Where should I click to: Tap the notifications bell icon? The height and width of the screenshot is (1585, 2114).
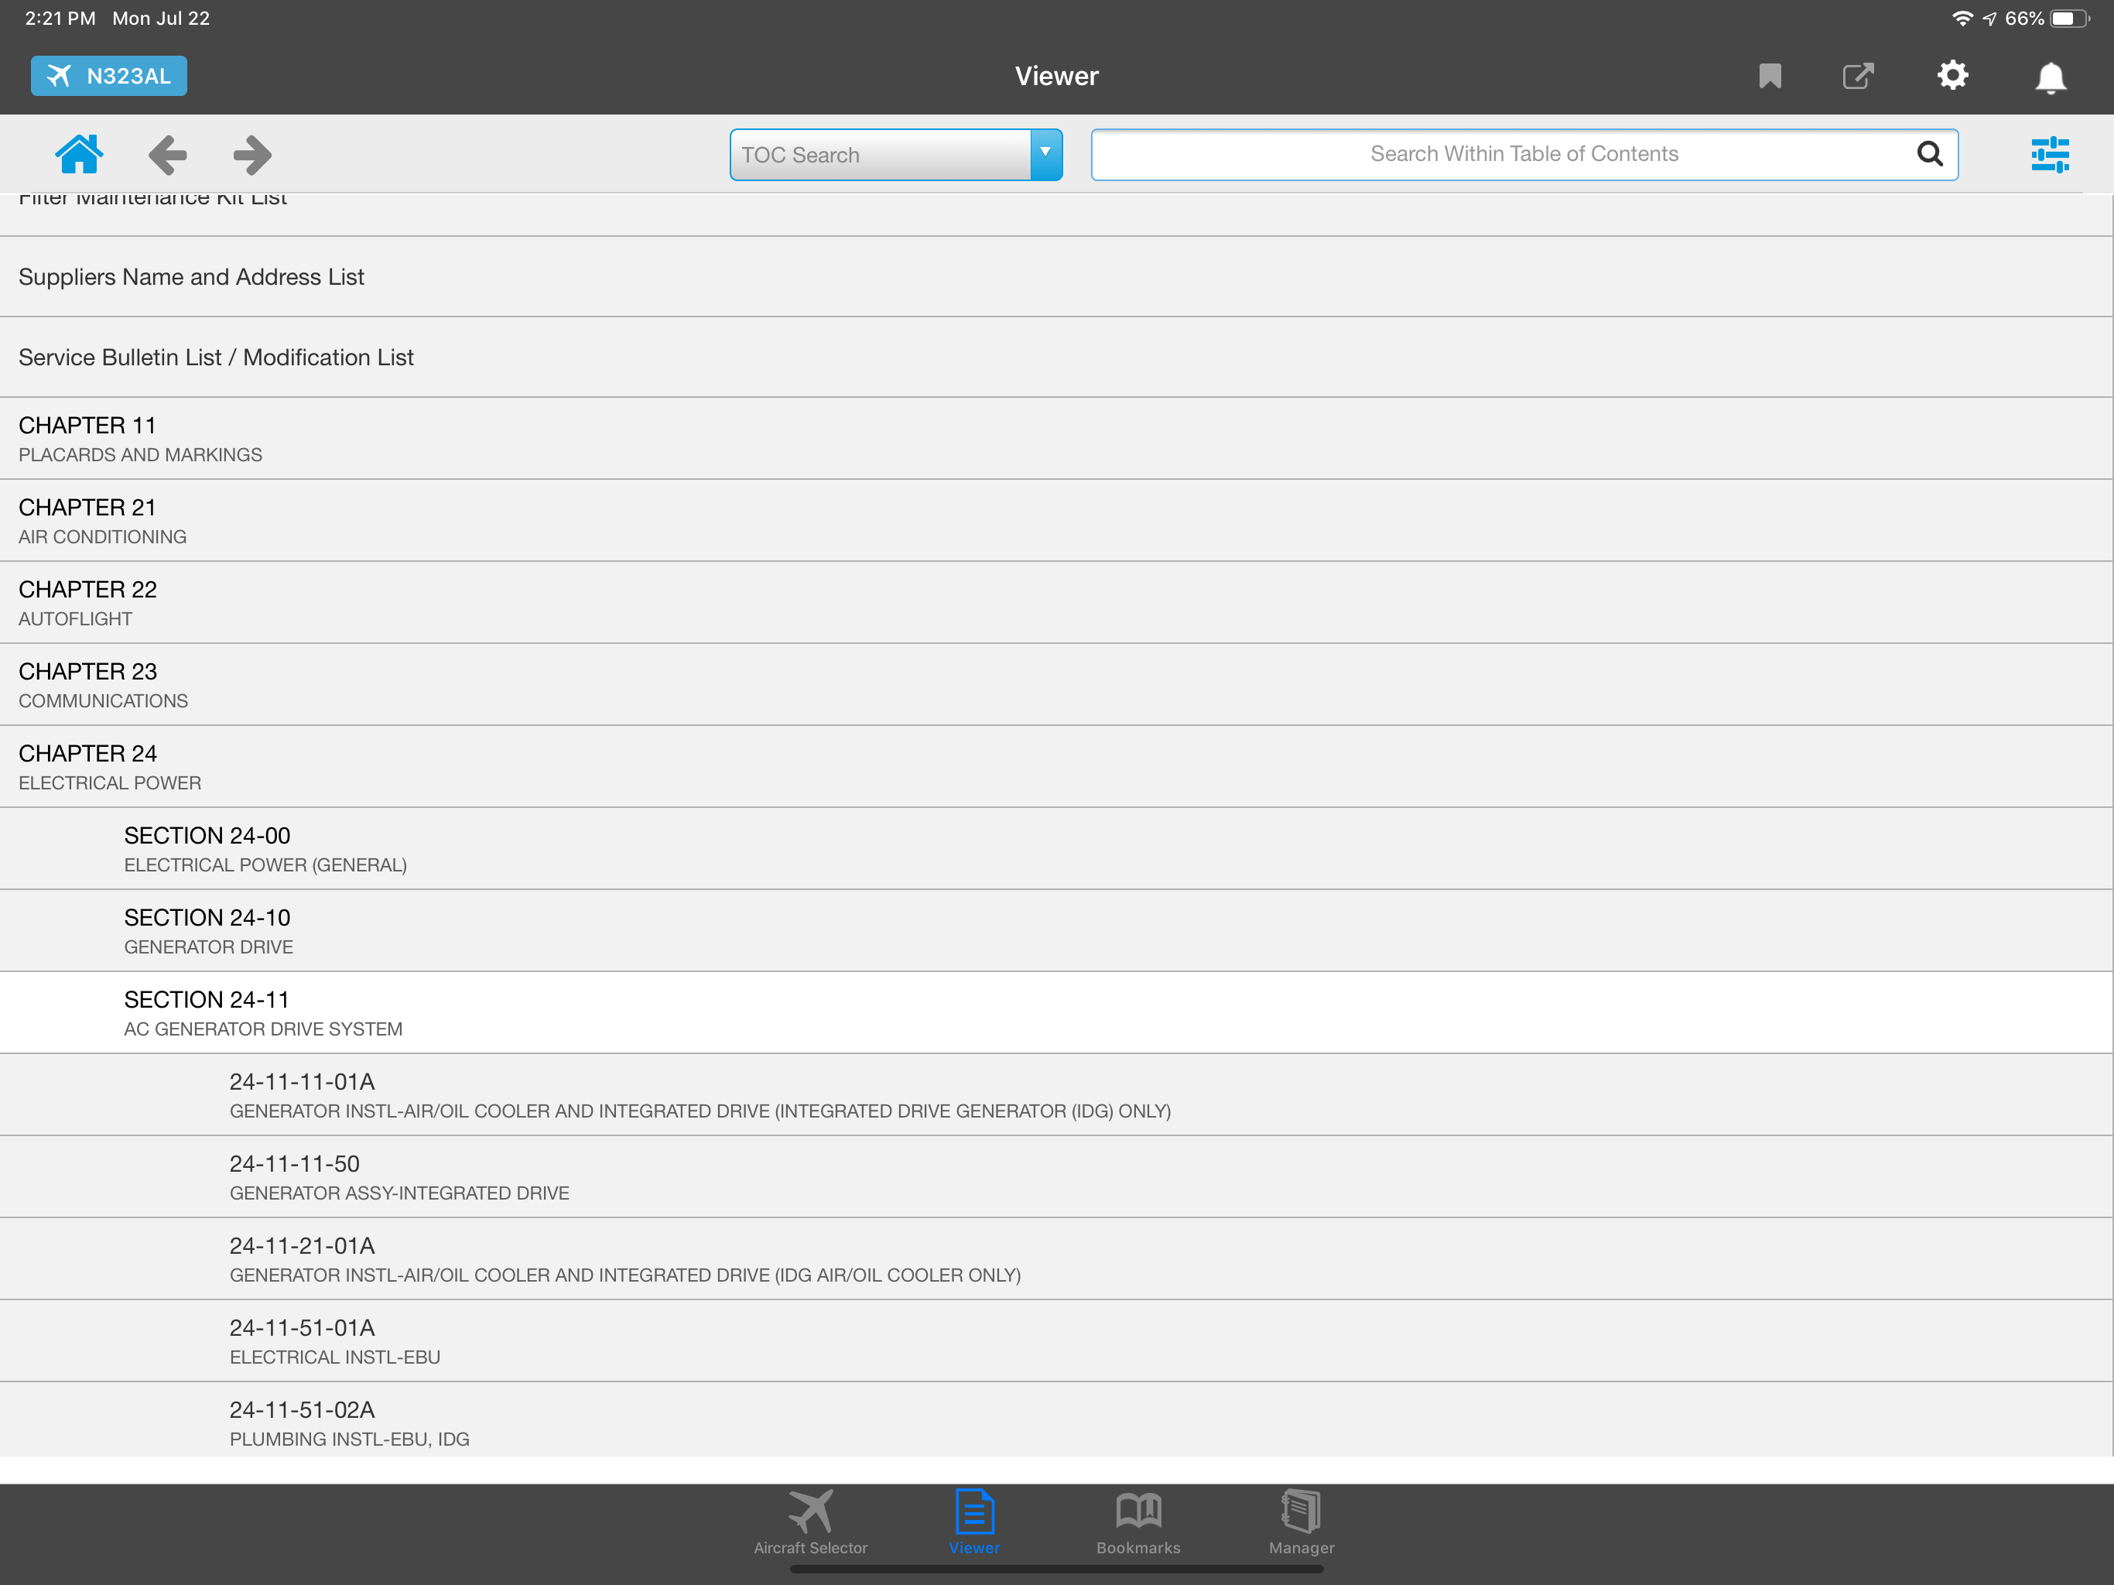click(2050, 77)
